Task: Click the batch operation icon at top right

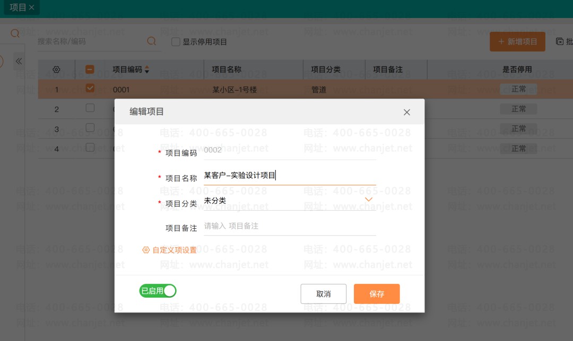Action: 560,42
